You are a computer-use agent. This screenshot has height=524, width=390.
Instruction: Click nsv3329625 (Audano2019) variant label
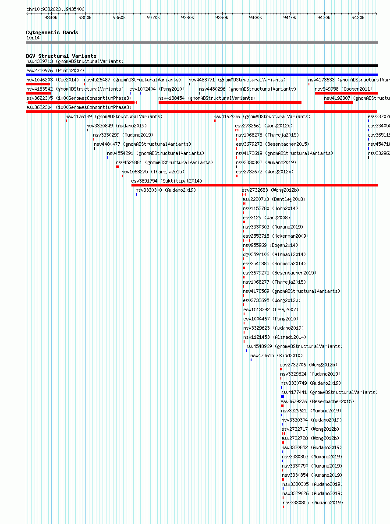coord(311,411)
